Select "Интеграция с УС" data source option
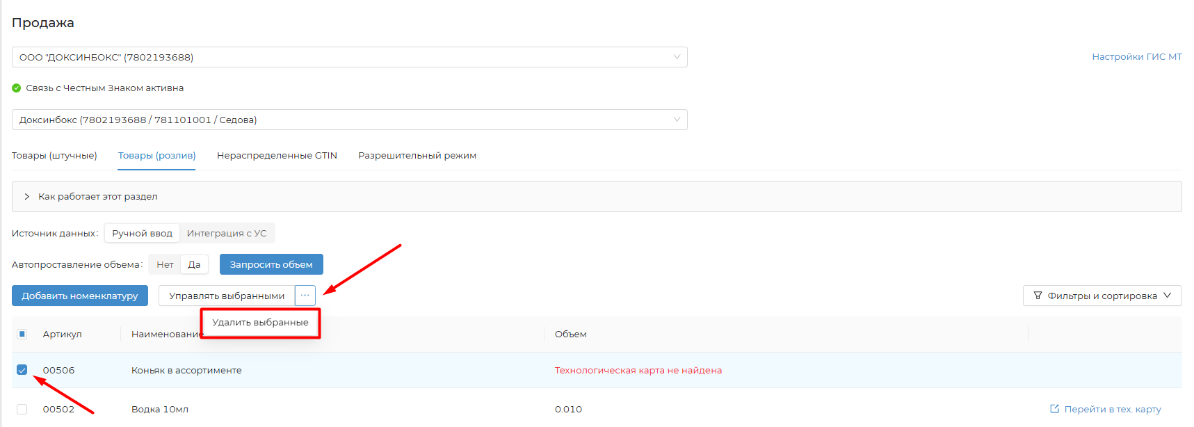Image resolution: width=1194 pixels, height=427 pixels. point(227,233)
